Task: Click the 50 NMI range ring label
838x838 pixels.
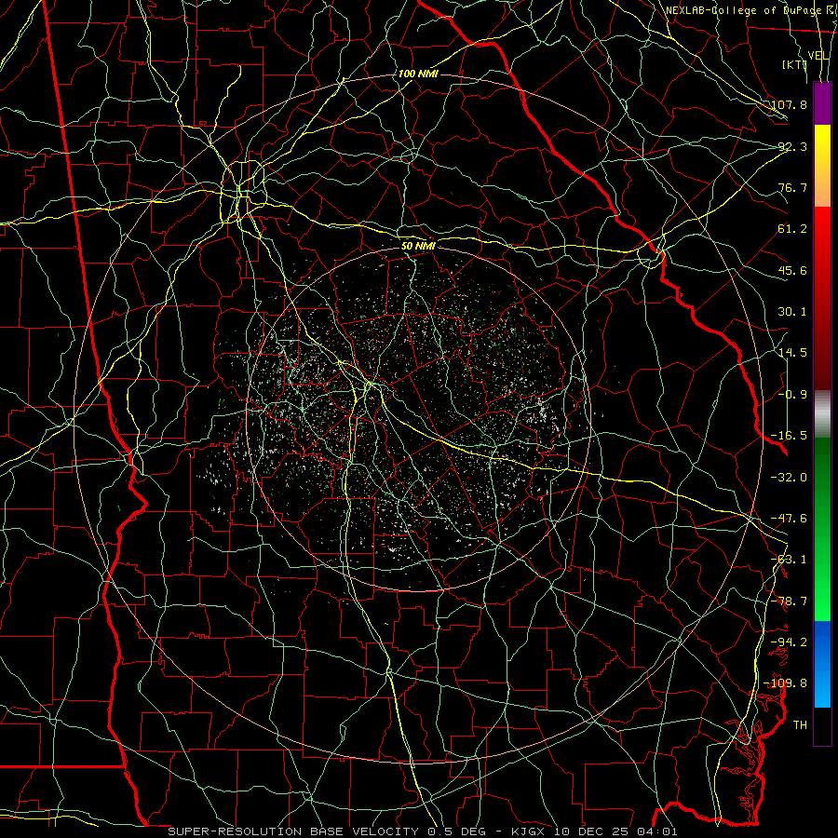Action: pyautogui.click(x=418, y=246)
